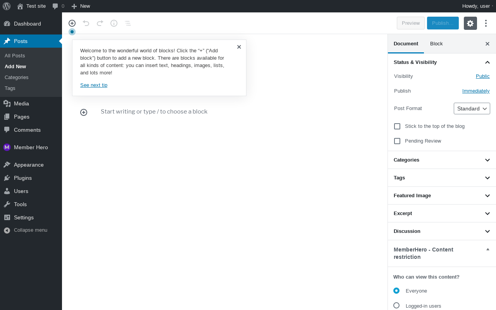Open the Plugins menu item

coord(23,178)
